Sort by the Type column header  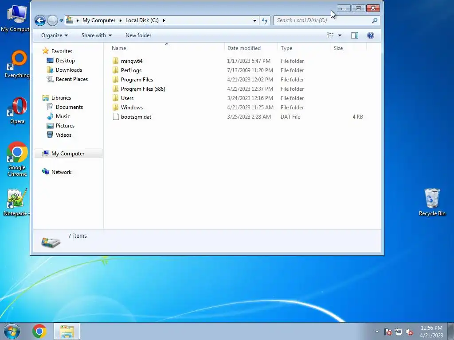pos(304,48)
